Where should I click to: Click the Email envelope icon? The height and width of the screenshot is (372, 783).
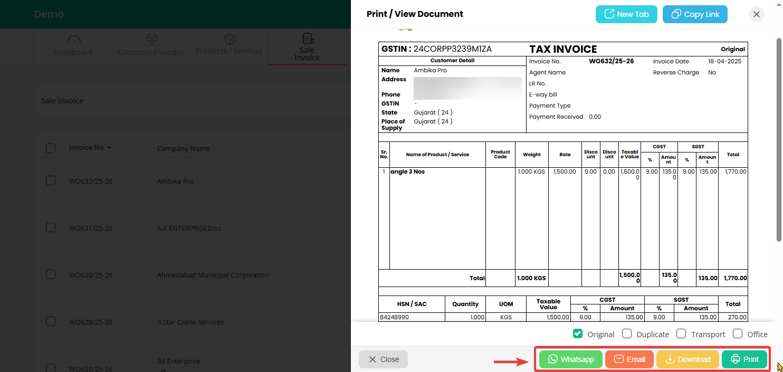[x=619, y=359]
